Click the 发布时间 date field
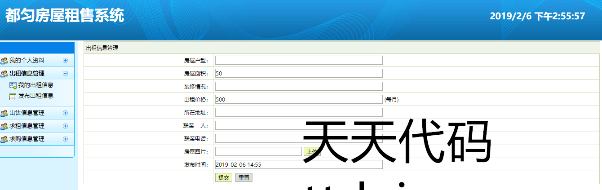Viewport: 602px width, 190px height. [x=299, y=165]
